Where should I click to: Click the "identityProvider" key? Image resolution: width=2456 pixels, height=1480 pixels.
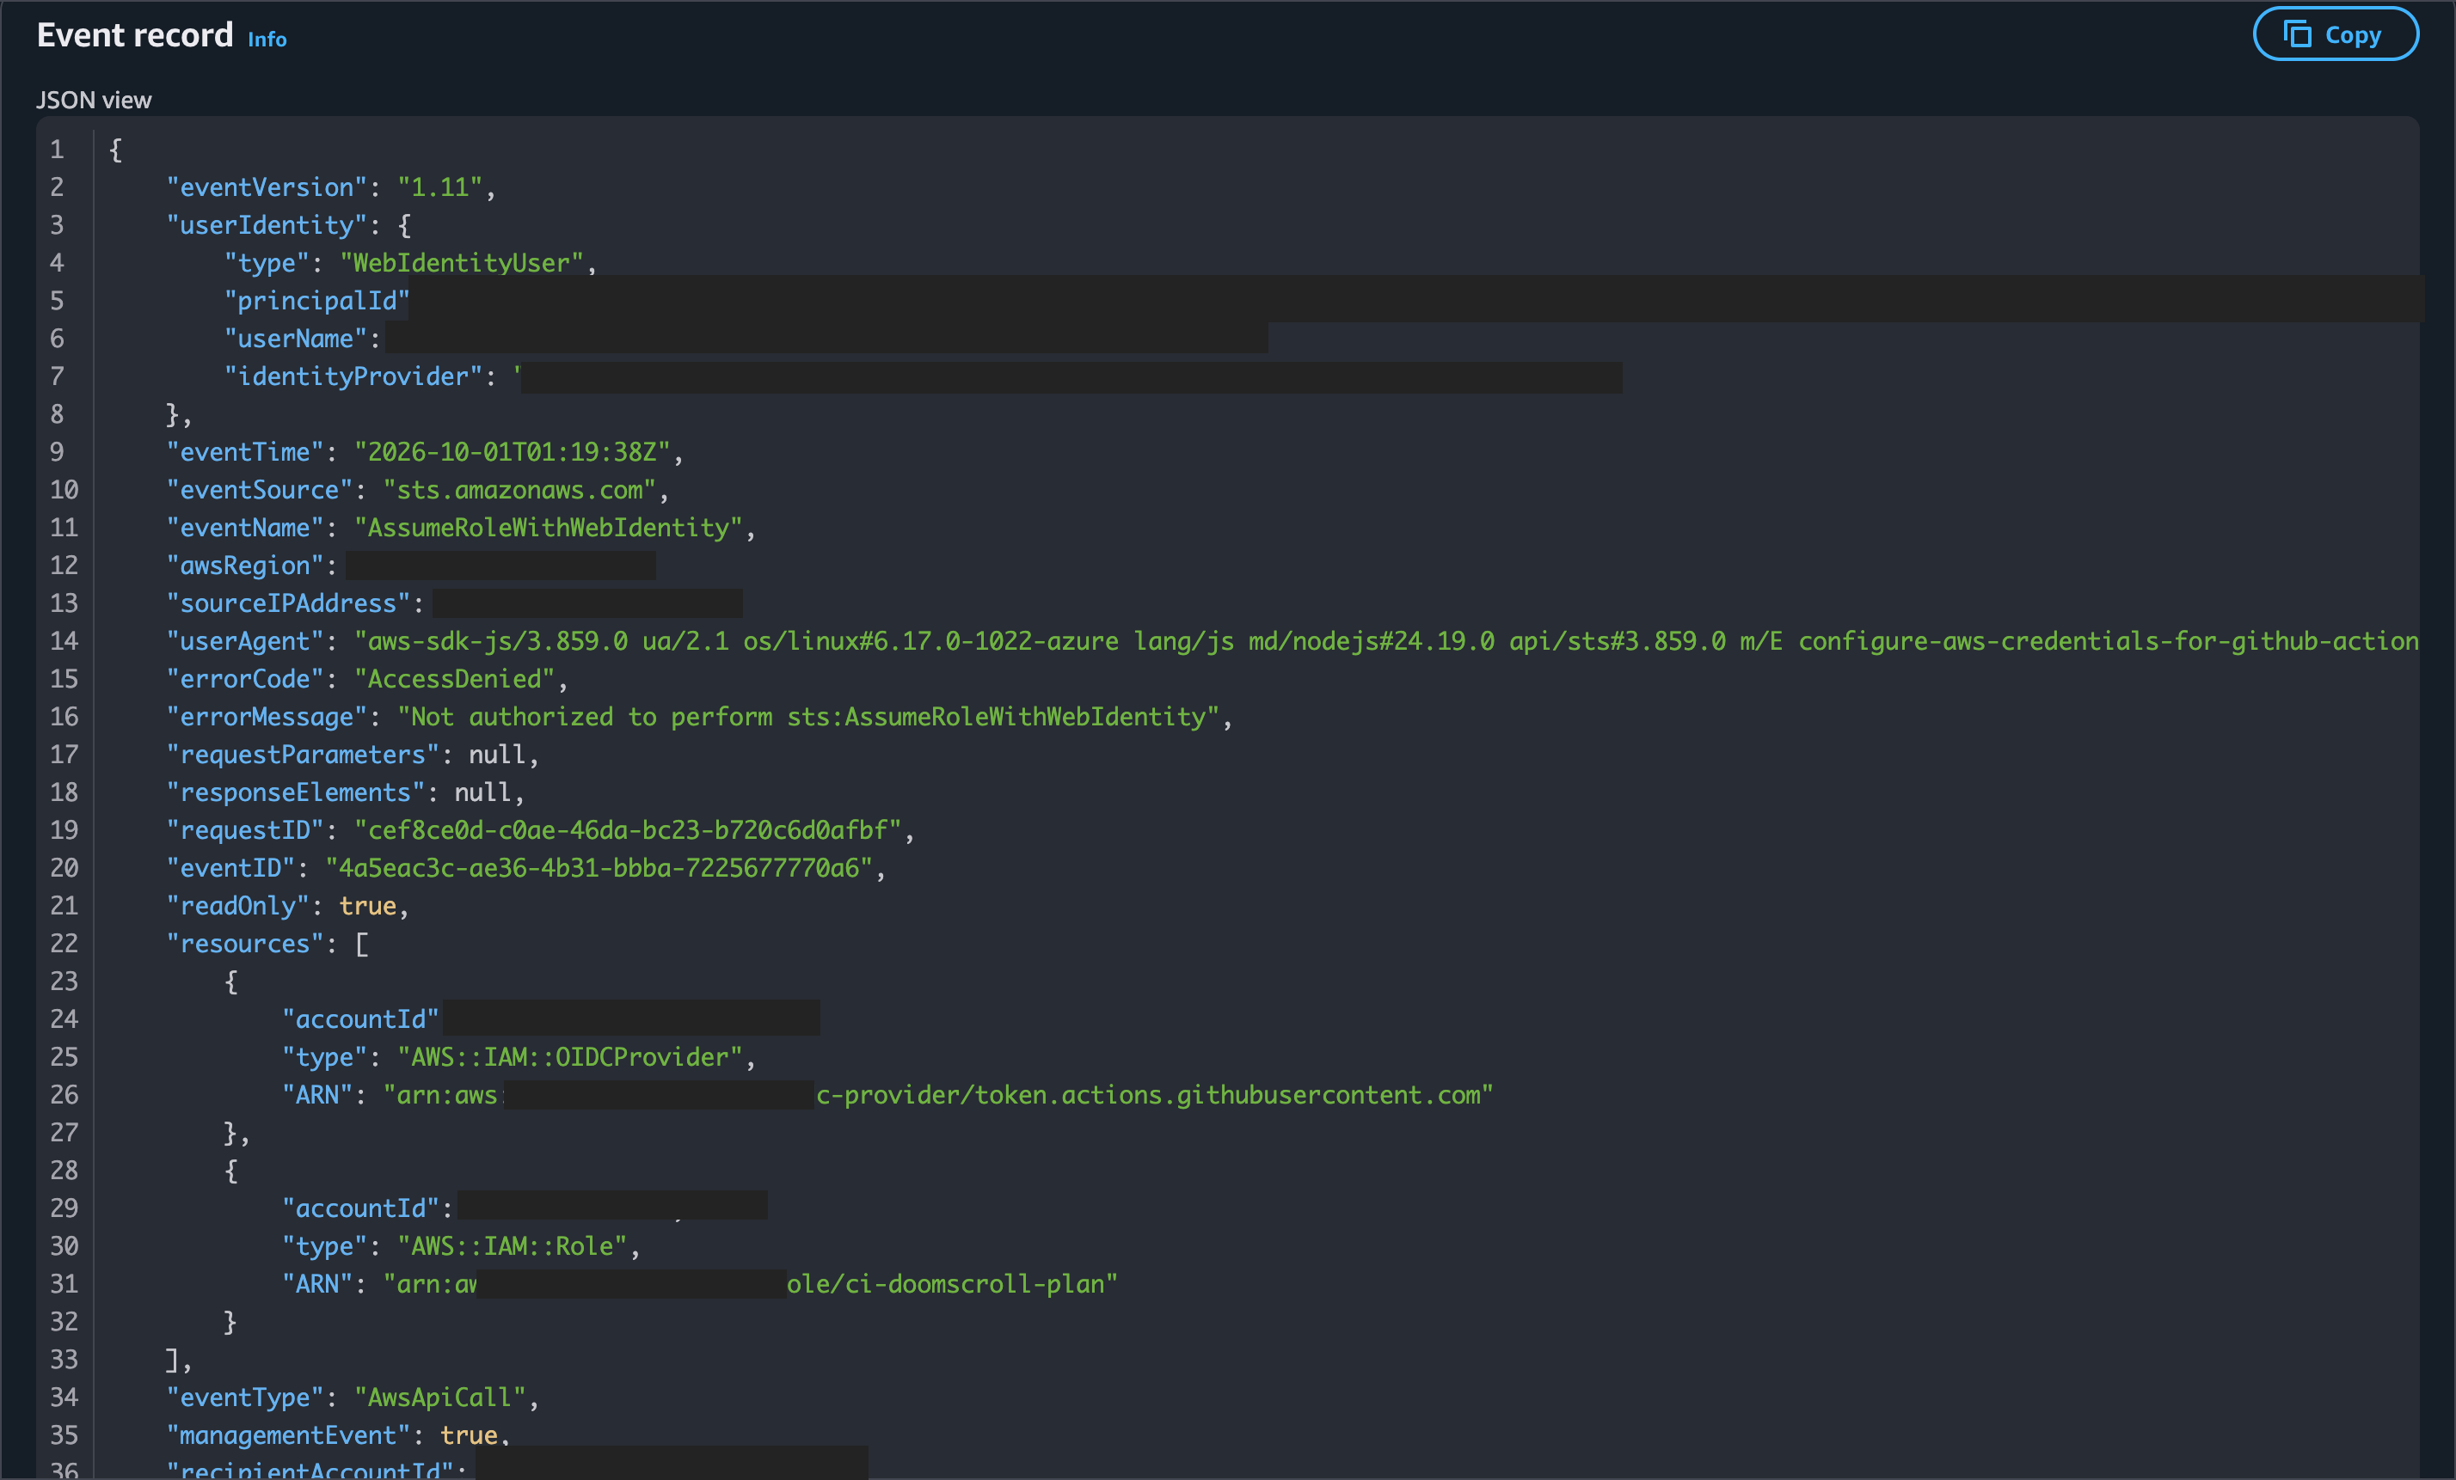click(x=353, y=376)
